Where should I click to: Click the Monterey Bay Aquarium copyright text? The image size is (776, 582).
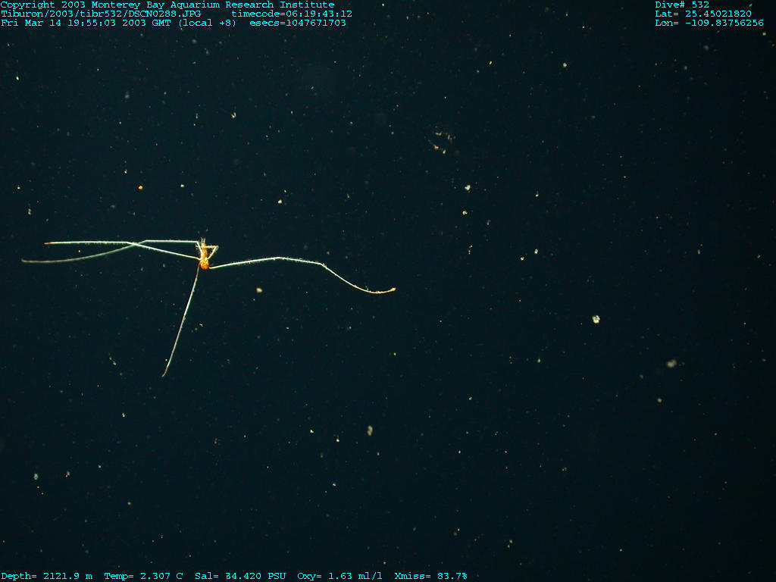pos(167,5)
